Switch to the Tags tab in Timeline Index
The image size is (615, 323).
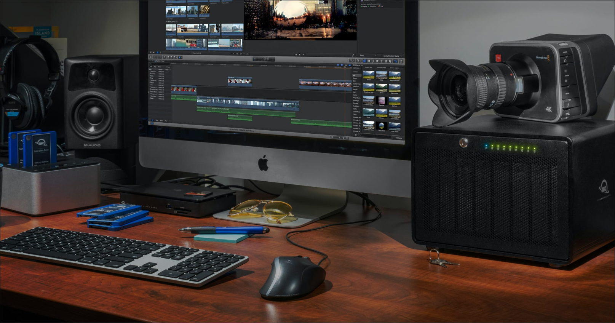155,67
